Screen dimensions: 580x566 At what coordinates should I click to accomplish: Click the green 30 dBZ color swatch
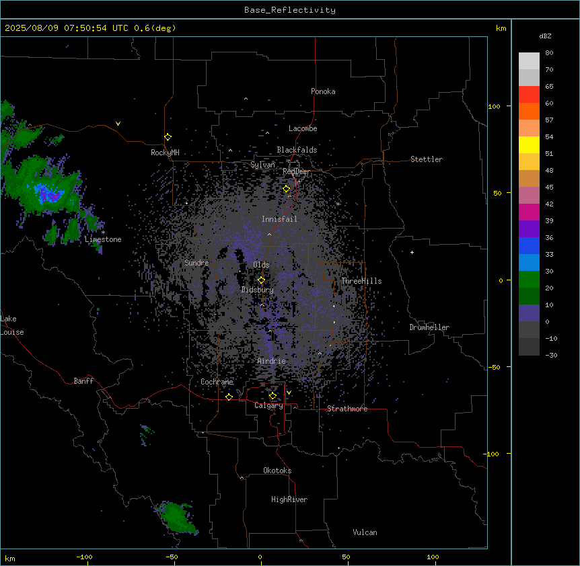coord(529,280)
